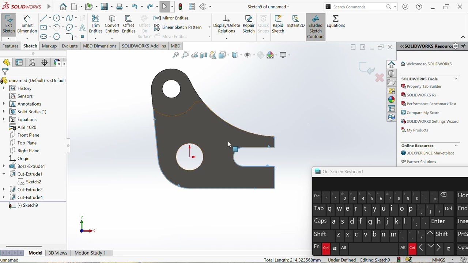Toggle Instant2D mode
This screenshot has width=468, height=263.
[295, 22]
